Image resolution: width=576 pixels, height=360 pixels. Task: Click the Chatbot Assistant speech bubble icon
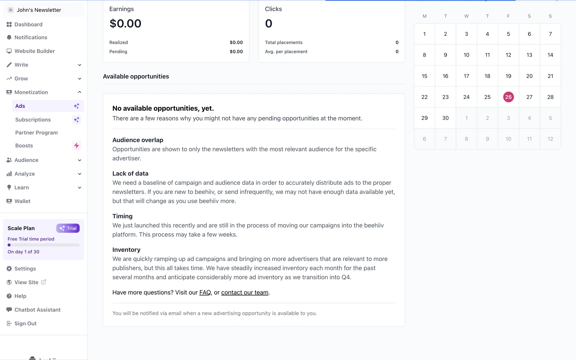(x=9, y=310)
